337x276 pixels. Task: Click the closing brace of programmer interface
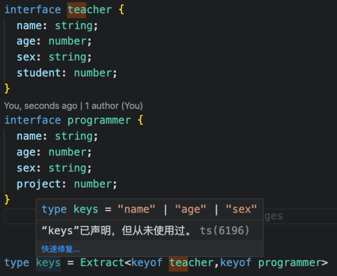click(7, 199)
